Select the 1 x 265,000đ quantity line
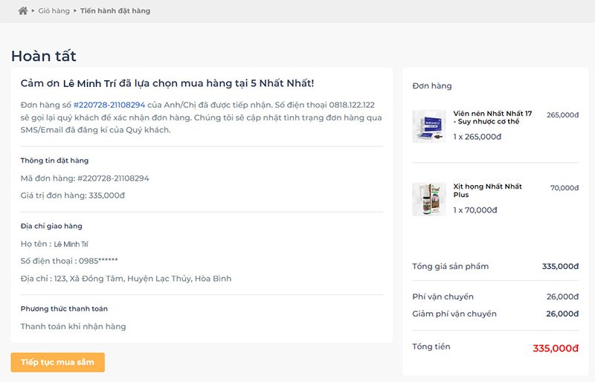The height and width of the screenshot is (382, 595). pyautogui.click(x=477, y=137)
